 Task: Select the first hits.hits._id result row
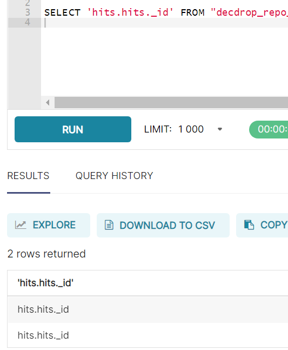pos(148,309)
